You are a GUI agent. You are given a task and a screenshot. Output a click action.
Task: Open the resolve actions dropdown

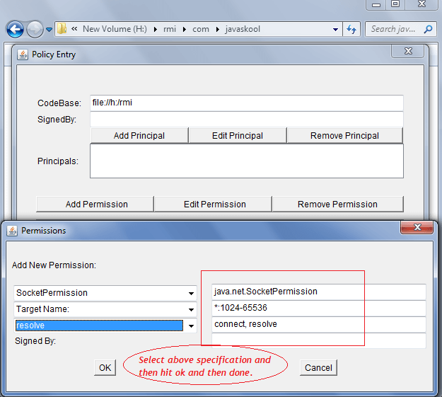point(191,326)
